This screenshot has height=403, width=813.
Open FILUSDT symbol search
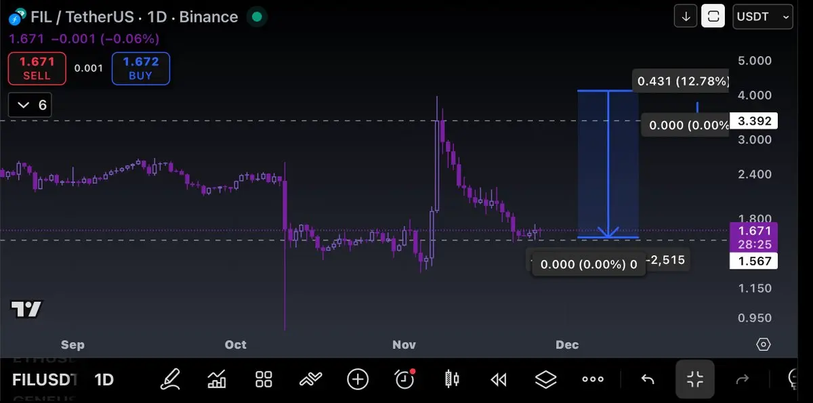coord(45,379)
